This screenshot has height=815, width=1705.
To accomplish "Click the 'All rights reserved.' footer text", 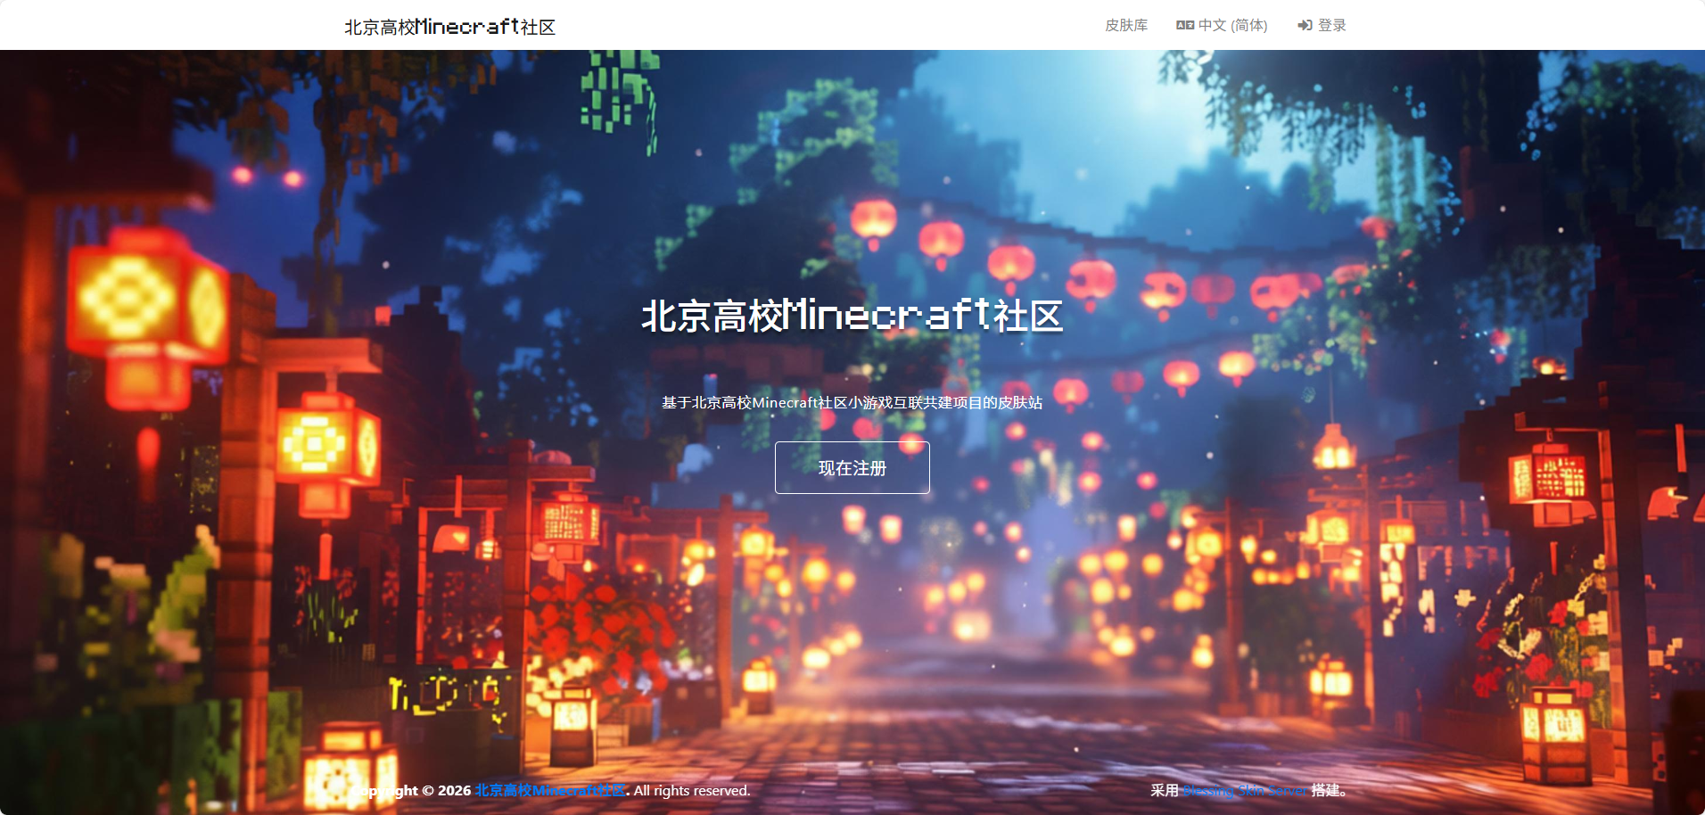I will 692,790.
